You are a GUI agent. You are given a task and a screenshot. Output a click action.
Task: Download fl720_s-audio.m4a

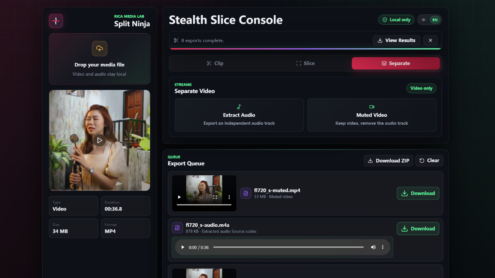pyautogui.click(x=418, y=229)
